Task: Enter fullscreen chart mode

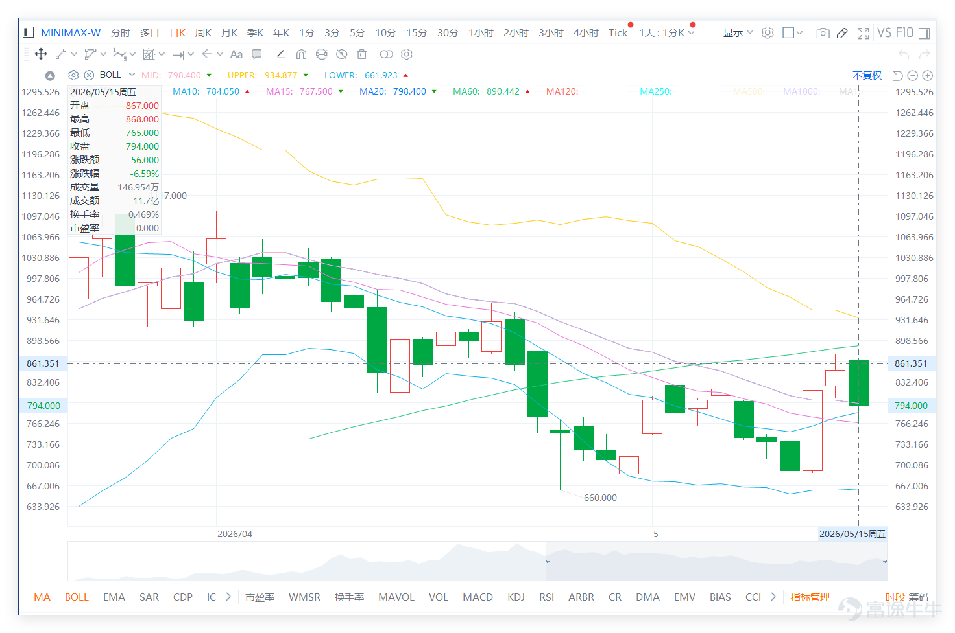Action: pyautogui.click(x=863, y=33)
